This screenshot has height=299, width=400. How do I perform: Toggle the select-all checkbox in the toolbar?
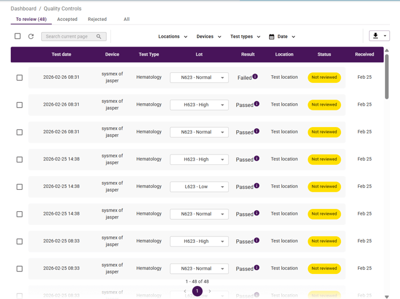pos(17,36)
